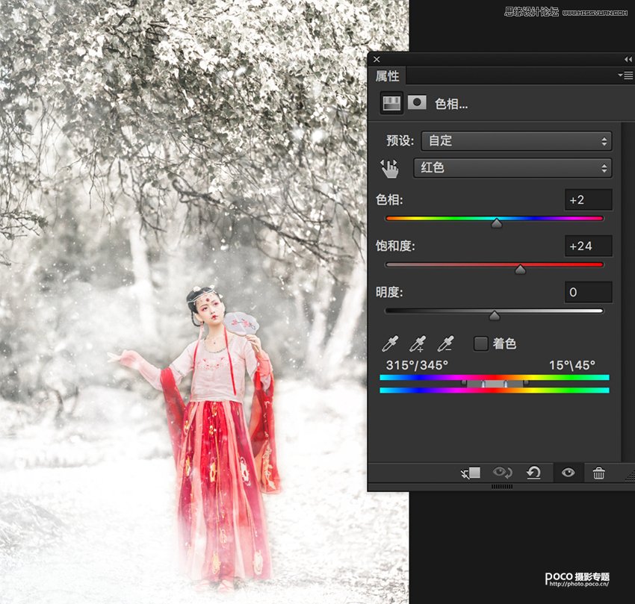Viewport: 635px width, 604px height.
Task: Activate the on-image targeted adjustment hand tool
Action: 390,169
